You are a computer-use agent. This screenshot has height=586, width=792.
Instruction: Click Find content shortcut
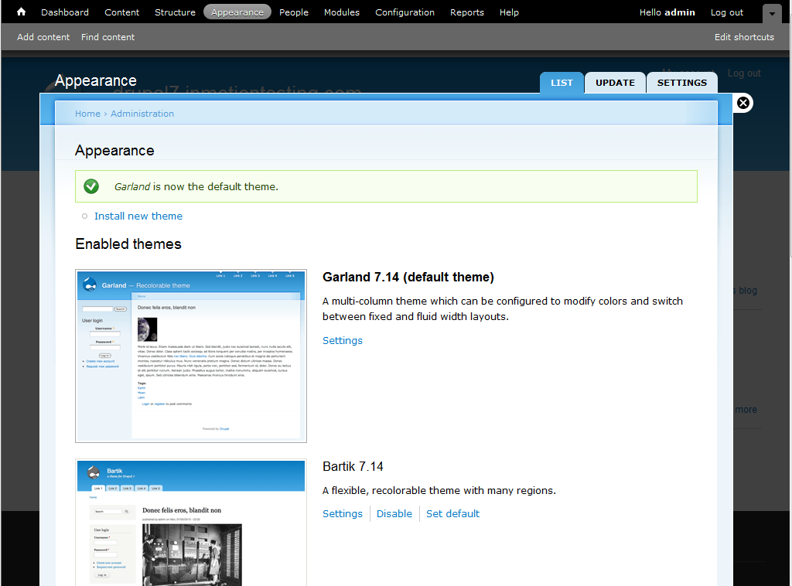[x=108, y=37]
